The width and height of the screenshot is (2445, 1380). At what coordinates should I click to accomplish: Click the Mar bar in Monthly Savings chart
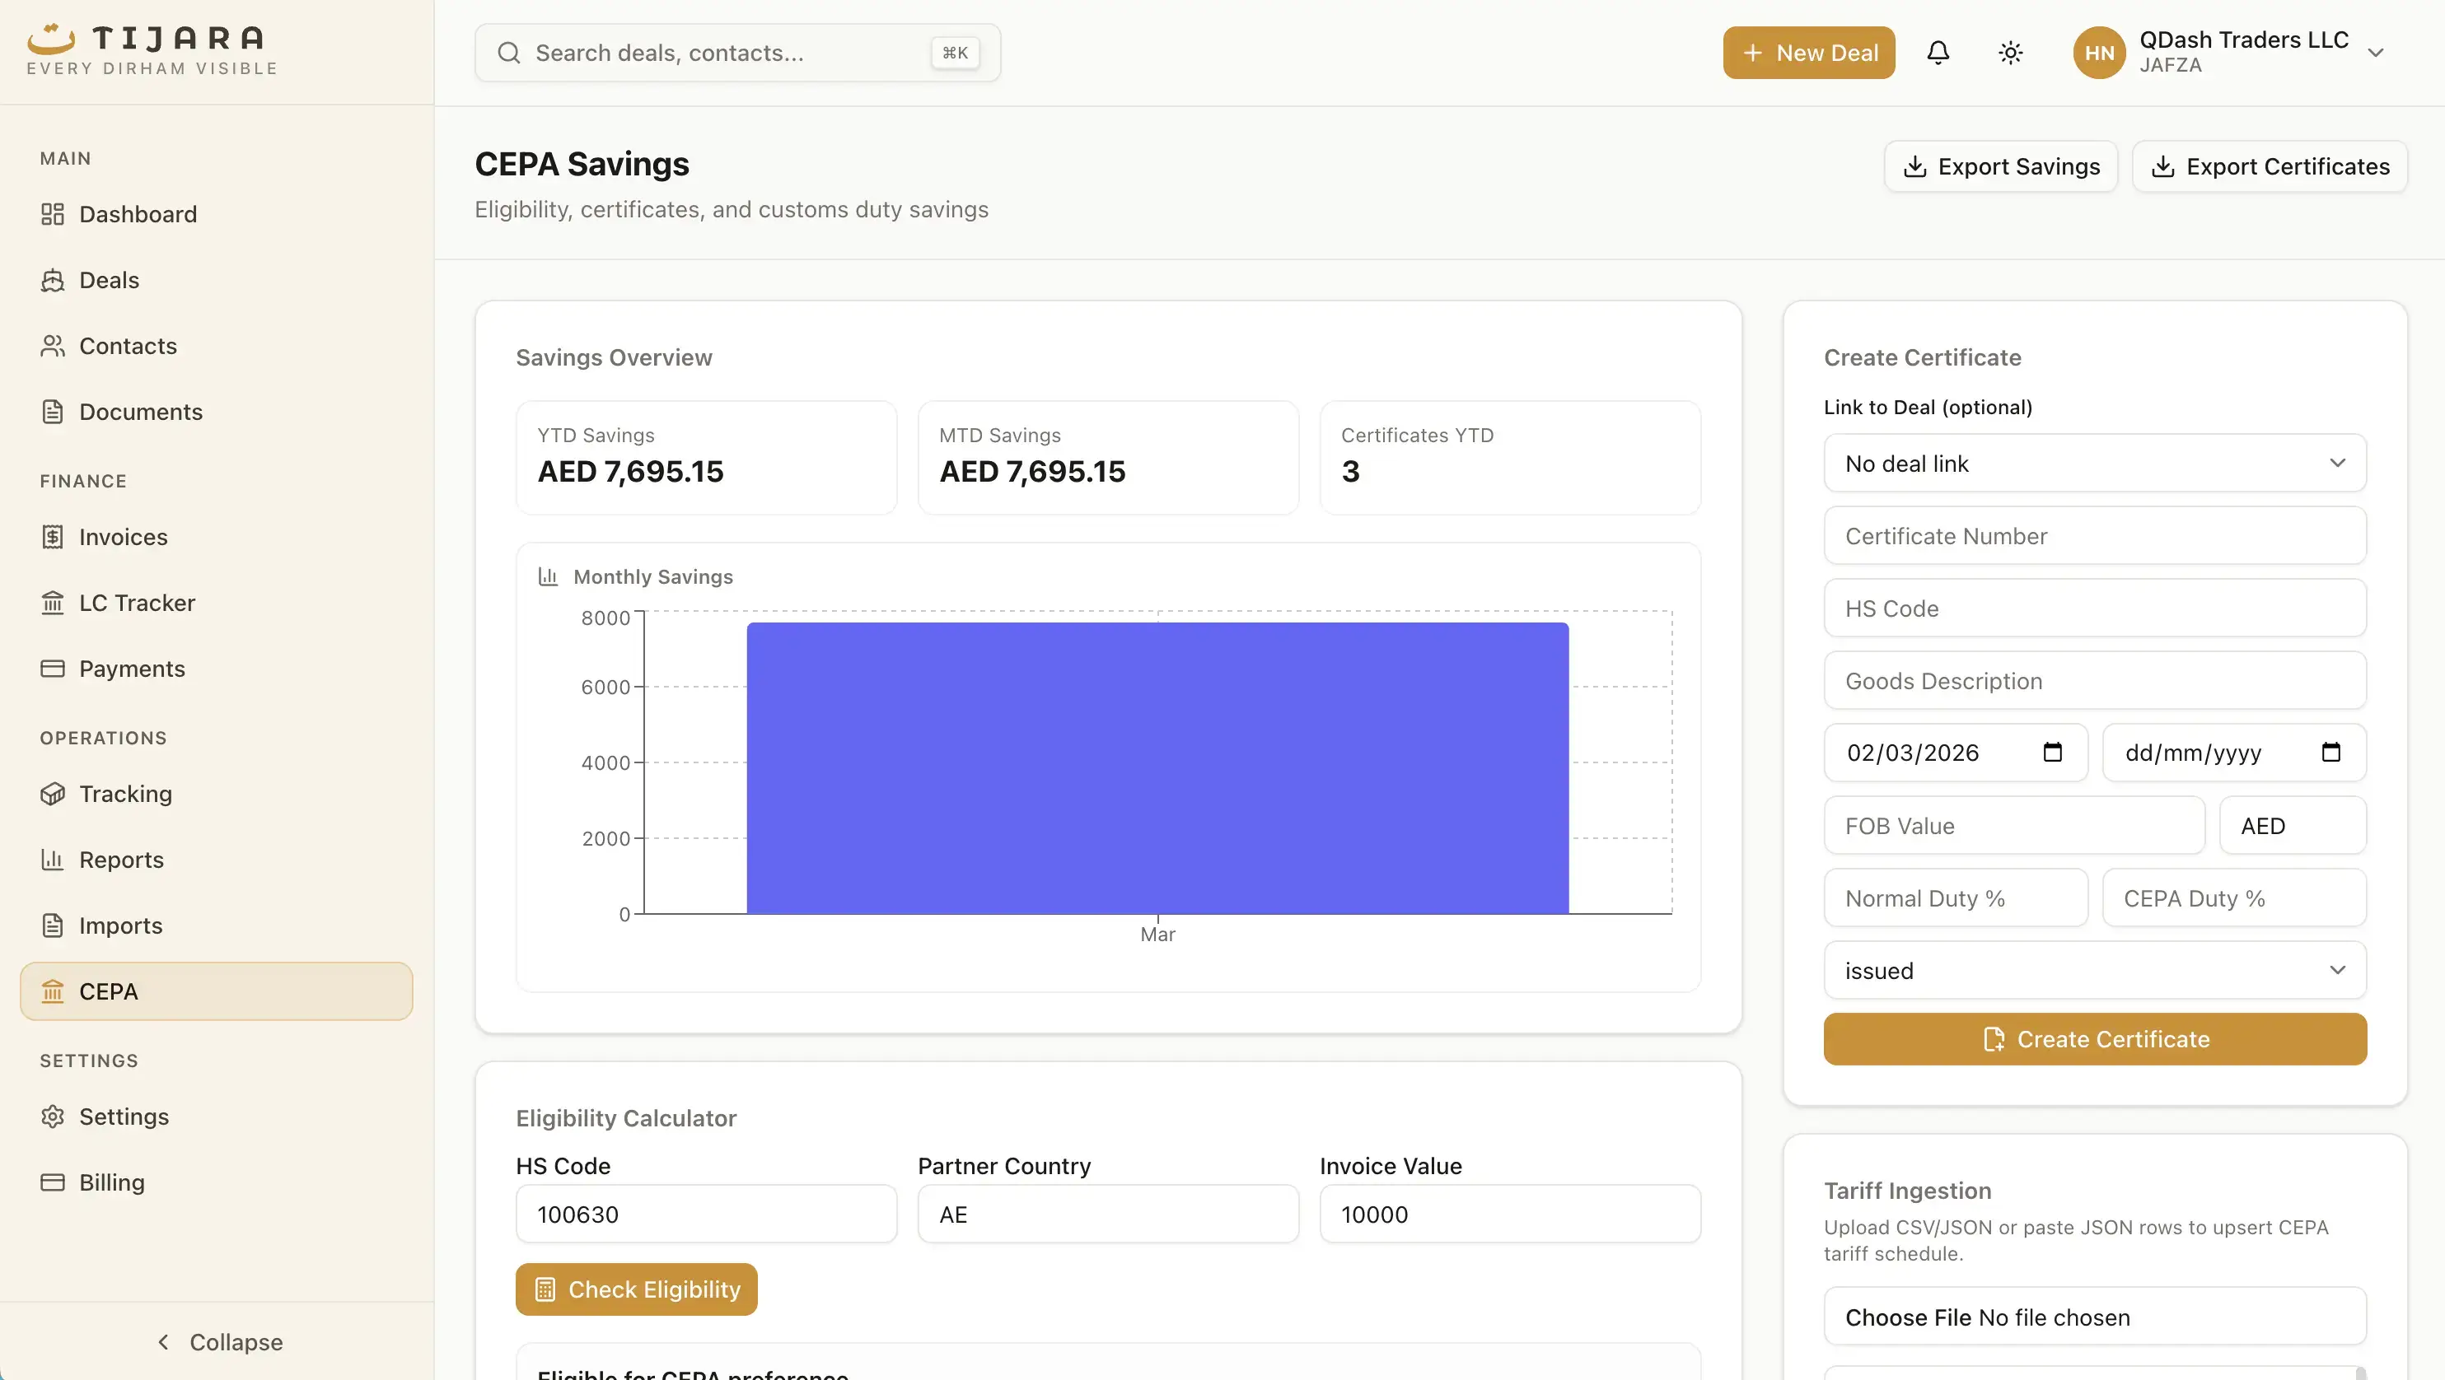coord(1157,767)
